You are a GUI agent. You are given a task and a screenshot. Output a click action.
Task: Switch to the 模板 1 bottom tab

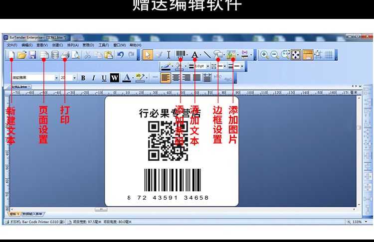(14, 214)
